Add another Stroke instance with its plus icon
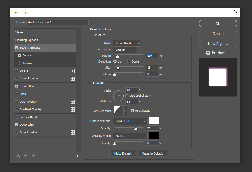Viewport: 252px width, 172px height. [x=73, y=71]
